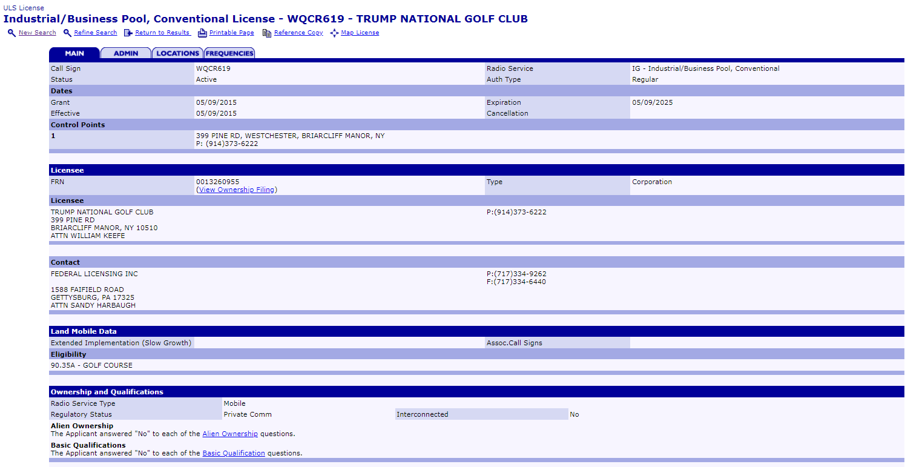Click the FRN number 0013260955
Screen dimensions: 905x467
[217, 182]
